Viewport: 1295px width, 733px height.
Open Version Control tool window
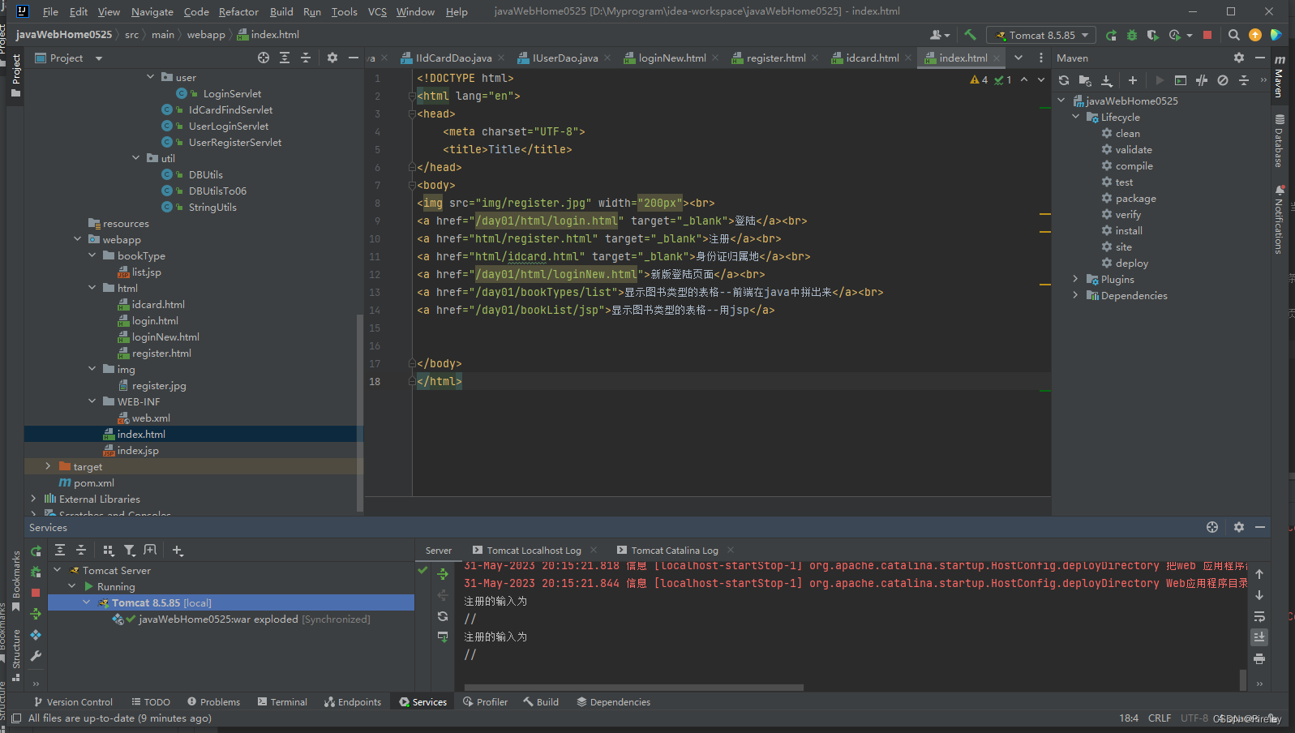coord(73,702)
